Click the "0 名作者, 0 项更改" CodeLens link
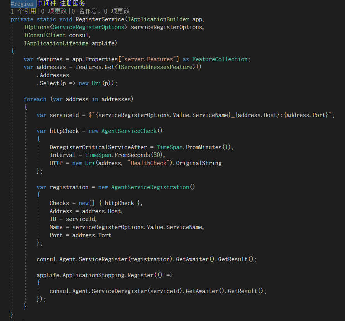The image size is (345, 321). [x=101, y=11]
